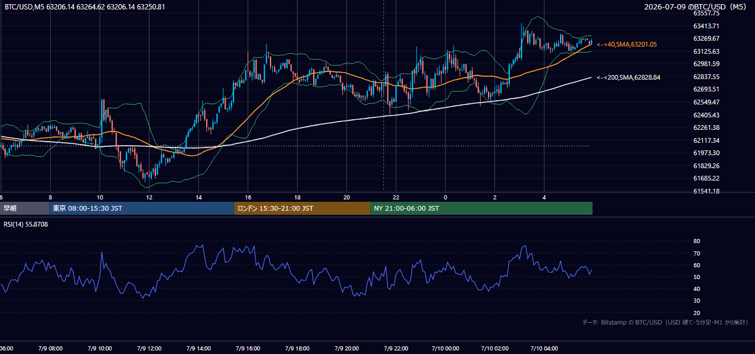Click the RSI scale value 70
Viewport: 755px width, 354px height.
click(697, 253)
